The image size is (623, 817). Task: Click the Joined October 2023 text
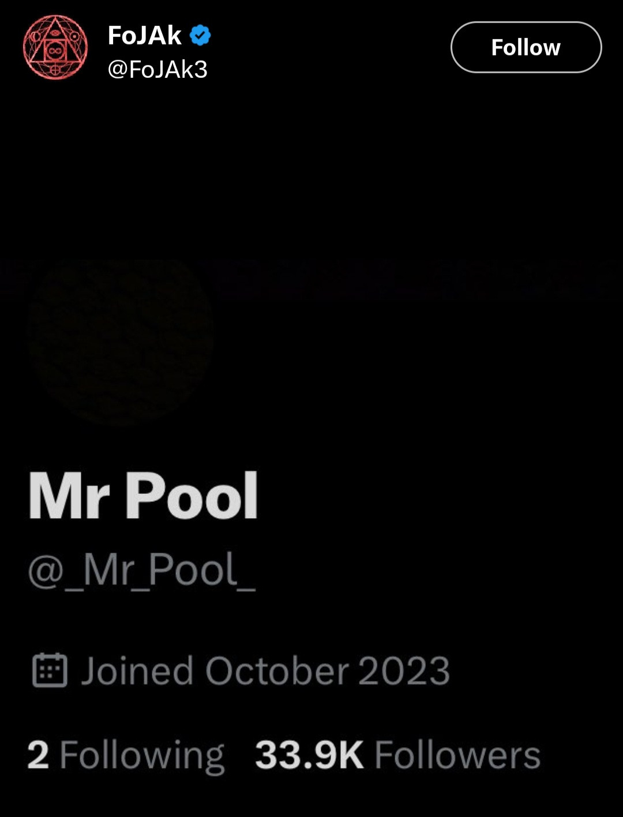tap(265, 671)
